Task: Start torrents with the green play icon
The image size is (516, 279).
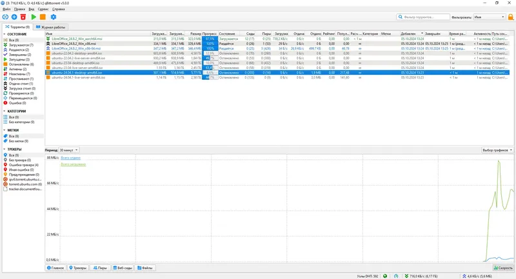Action: [x=34, y=17]
